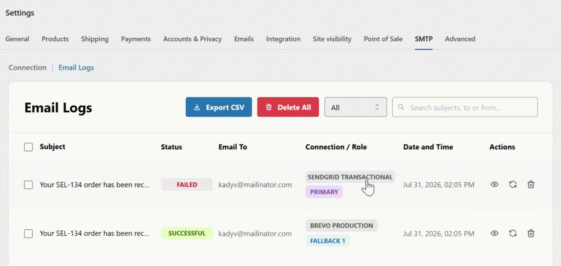Screen dimensions: 561x266
Task: Click the Subject column header
Action: (x=53, y=147)
